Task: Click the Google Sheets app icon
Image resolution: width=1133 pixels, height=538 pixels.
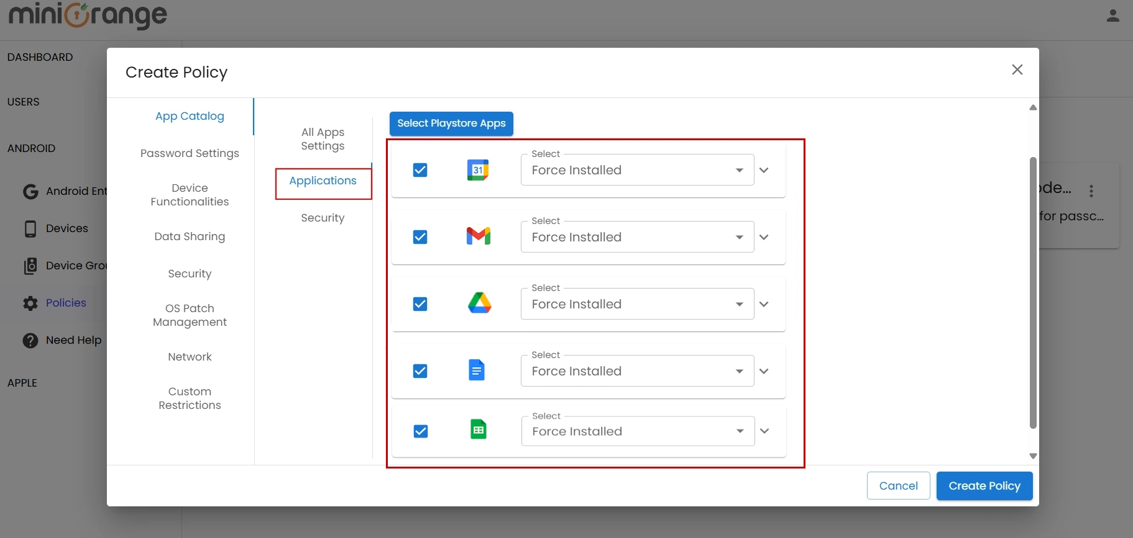Action: [479, 429]
